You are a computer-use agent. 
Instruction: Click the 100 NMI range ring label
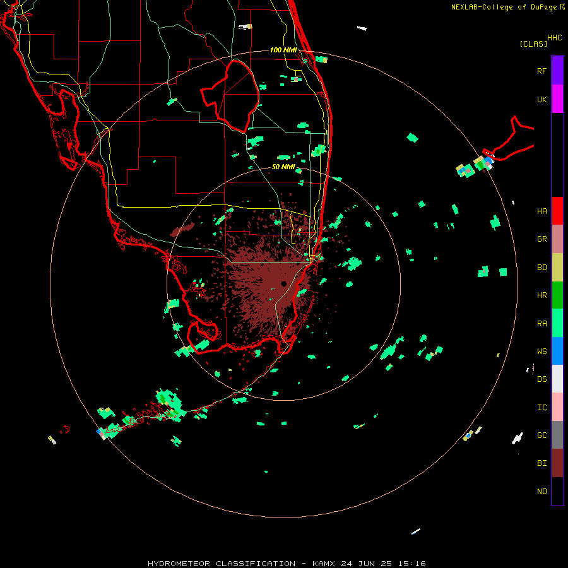tap(283, 50)
